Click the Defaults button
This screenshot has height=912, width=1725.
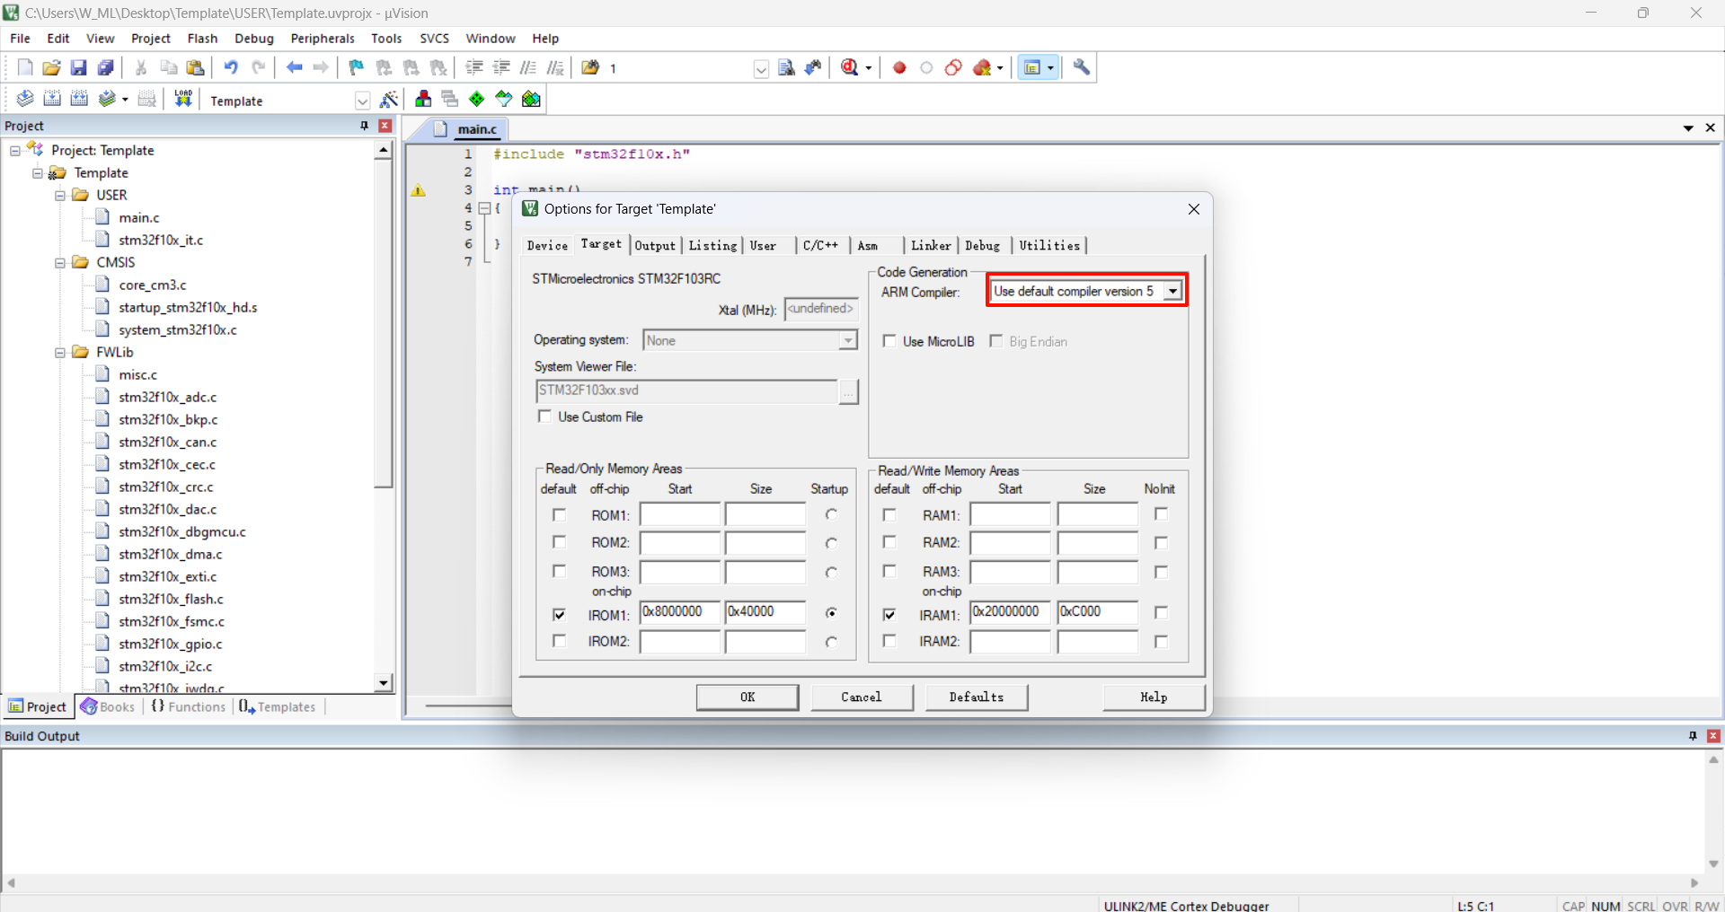point(977,697)
